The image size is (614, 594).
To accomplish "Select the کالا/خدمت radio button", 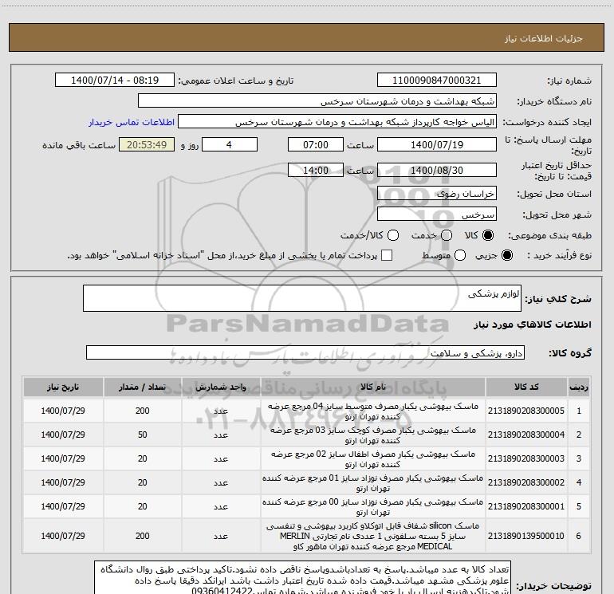I will pyautogui.click(x=393, y=235).
